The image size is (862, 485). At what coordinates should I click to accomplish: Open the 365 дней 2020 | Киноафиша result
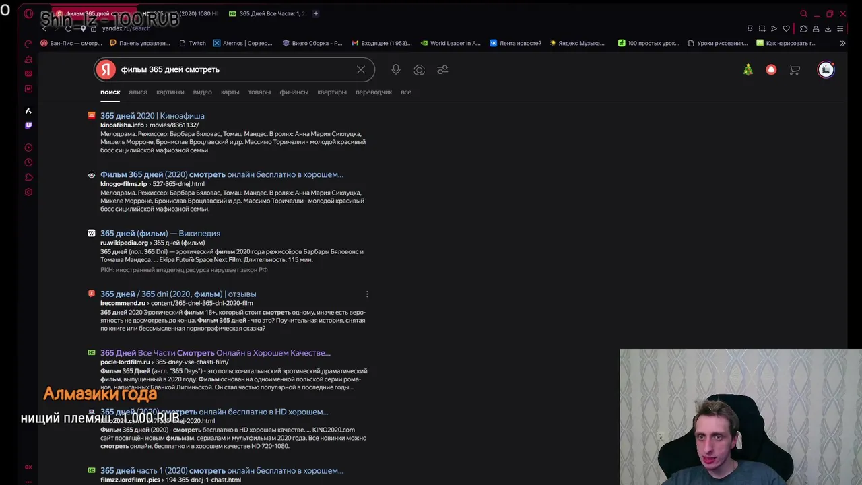pos(152,116)
